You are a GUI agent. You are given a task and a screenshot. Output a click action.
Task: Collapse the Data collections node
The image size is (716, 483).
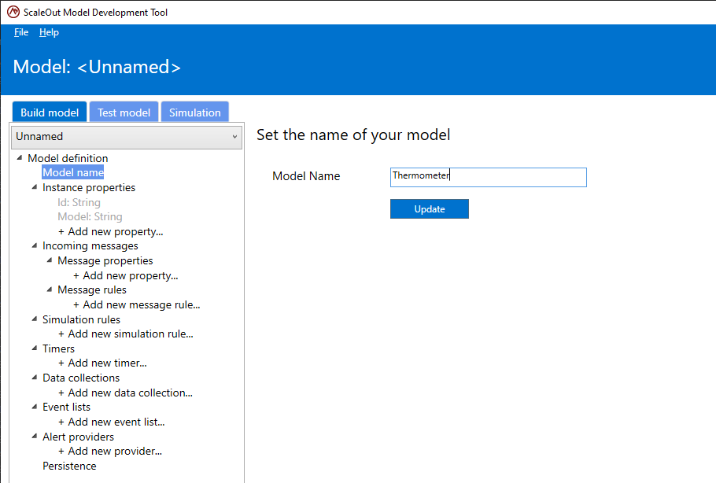pos(35,377)
